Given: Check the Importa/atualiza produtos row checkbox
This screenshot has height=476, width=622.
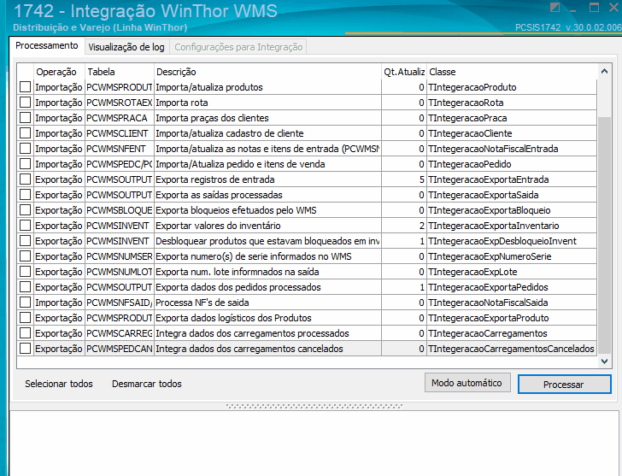Looking at the screenshot, I should [26, 87].
